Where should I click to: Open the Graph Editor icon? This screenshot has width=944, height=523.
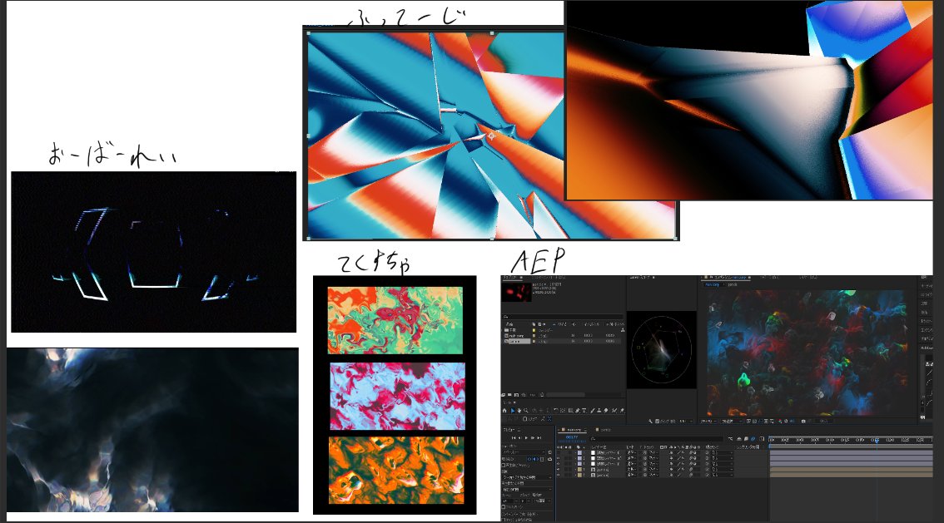tap(763, 439)
